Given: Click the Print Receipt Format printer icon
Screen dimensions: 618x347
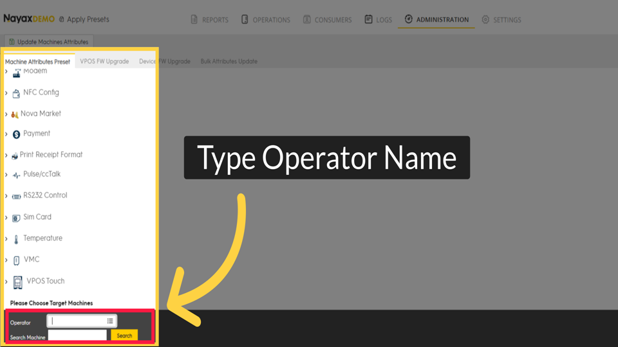Looking at the screenshot, I should pos(15,156).
